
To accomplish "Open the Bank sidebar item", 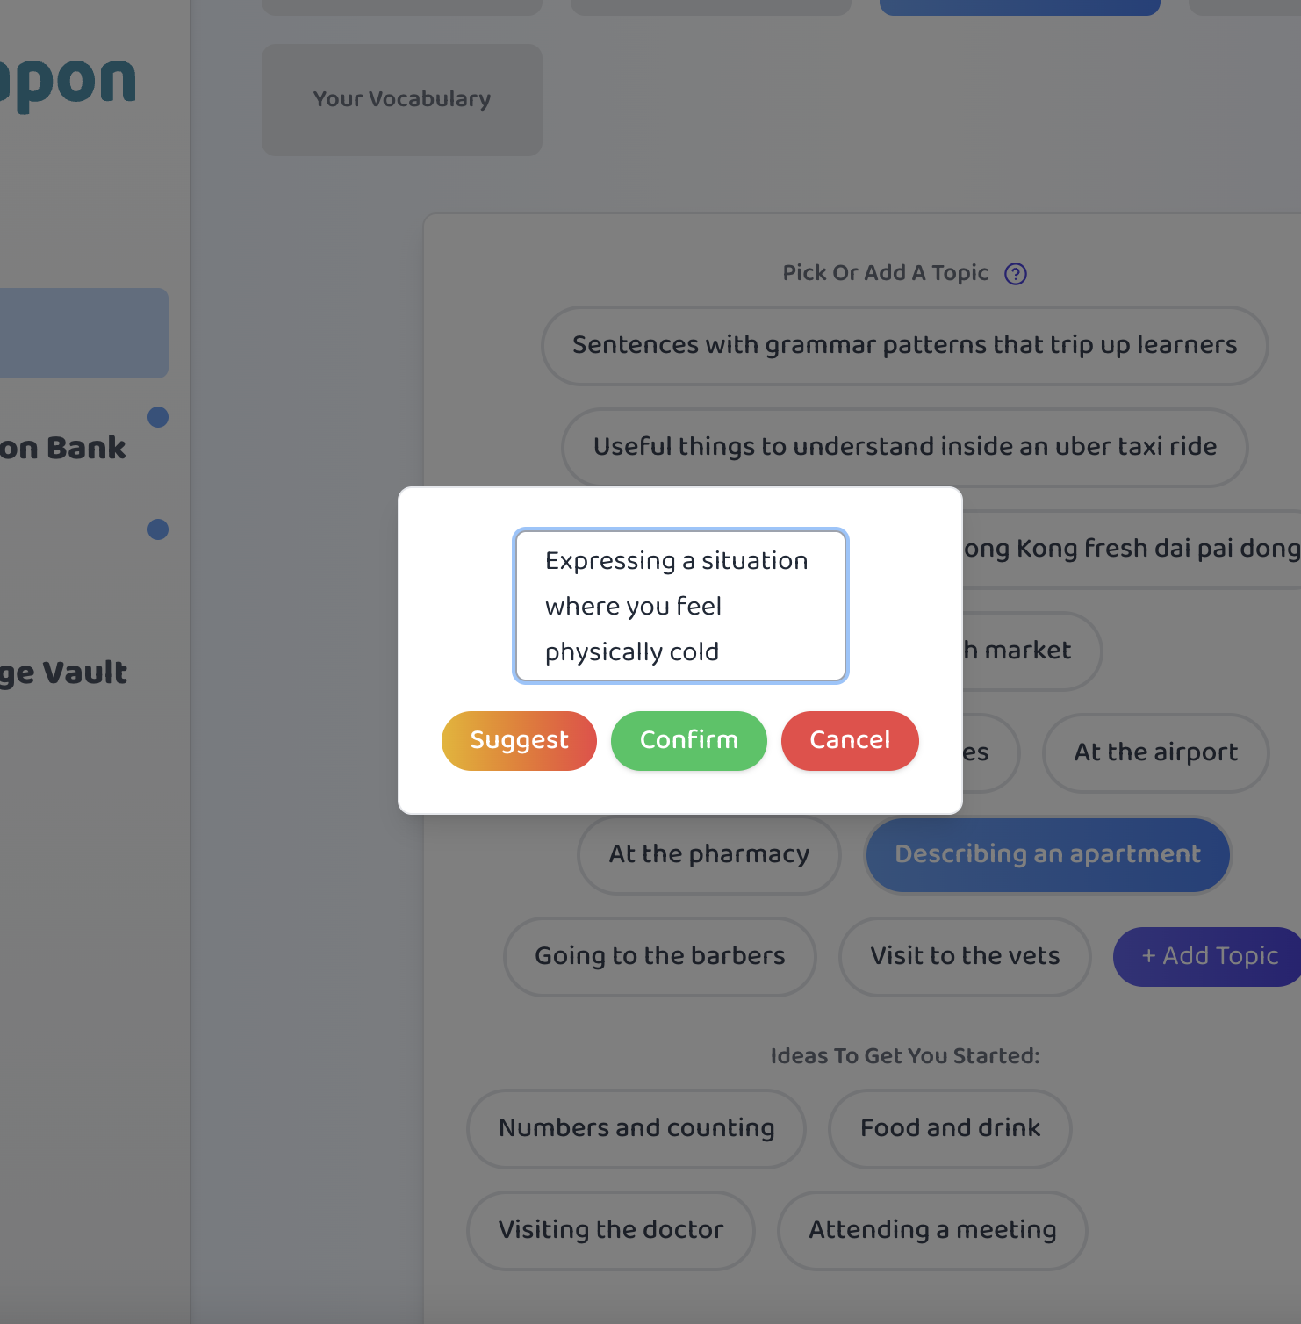I will click(63, 449).
